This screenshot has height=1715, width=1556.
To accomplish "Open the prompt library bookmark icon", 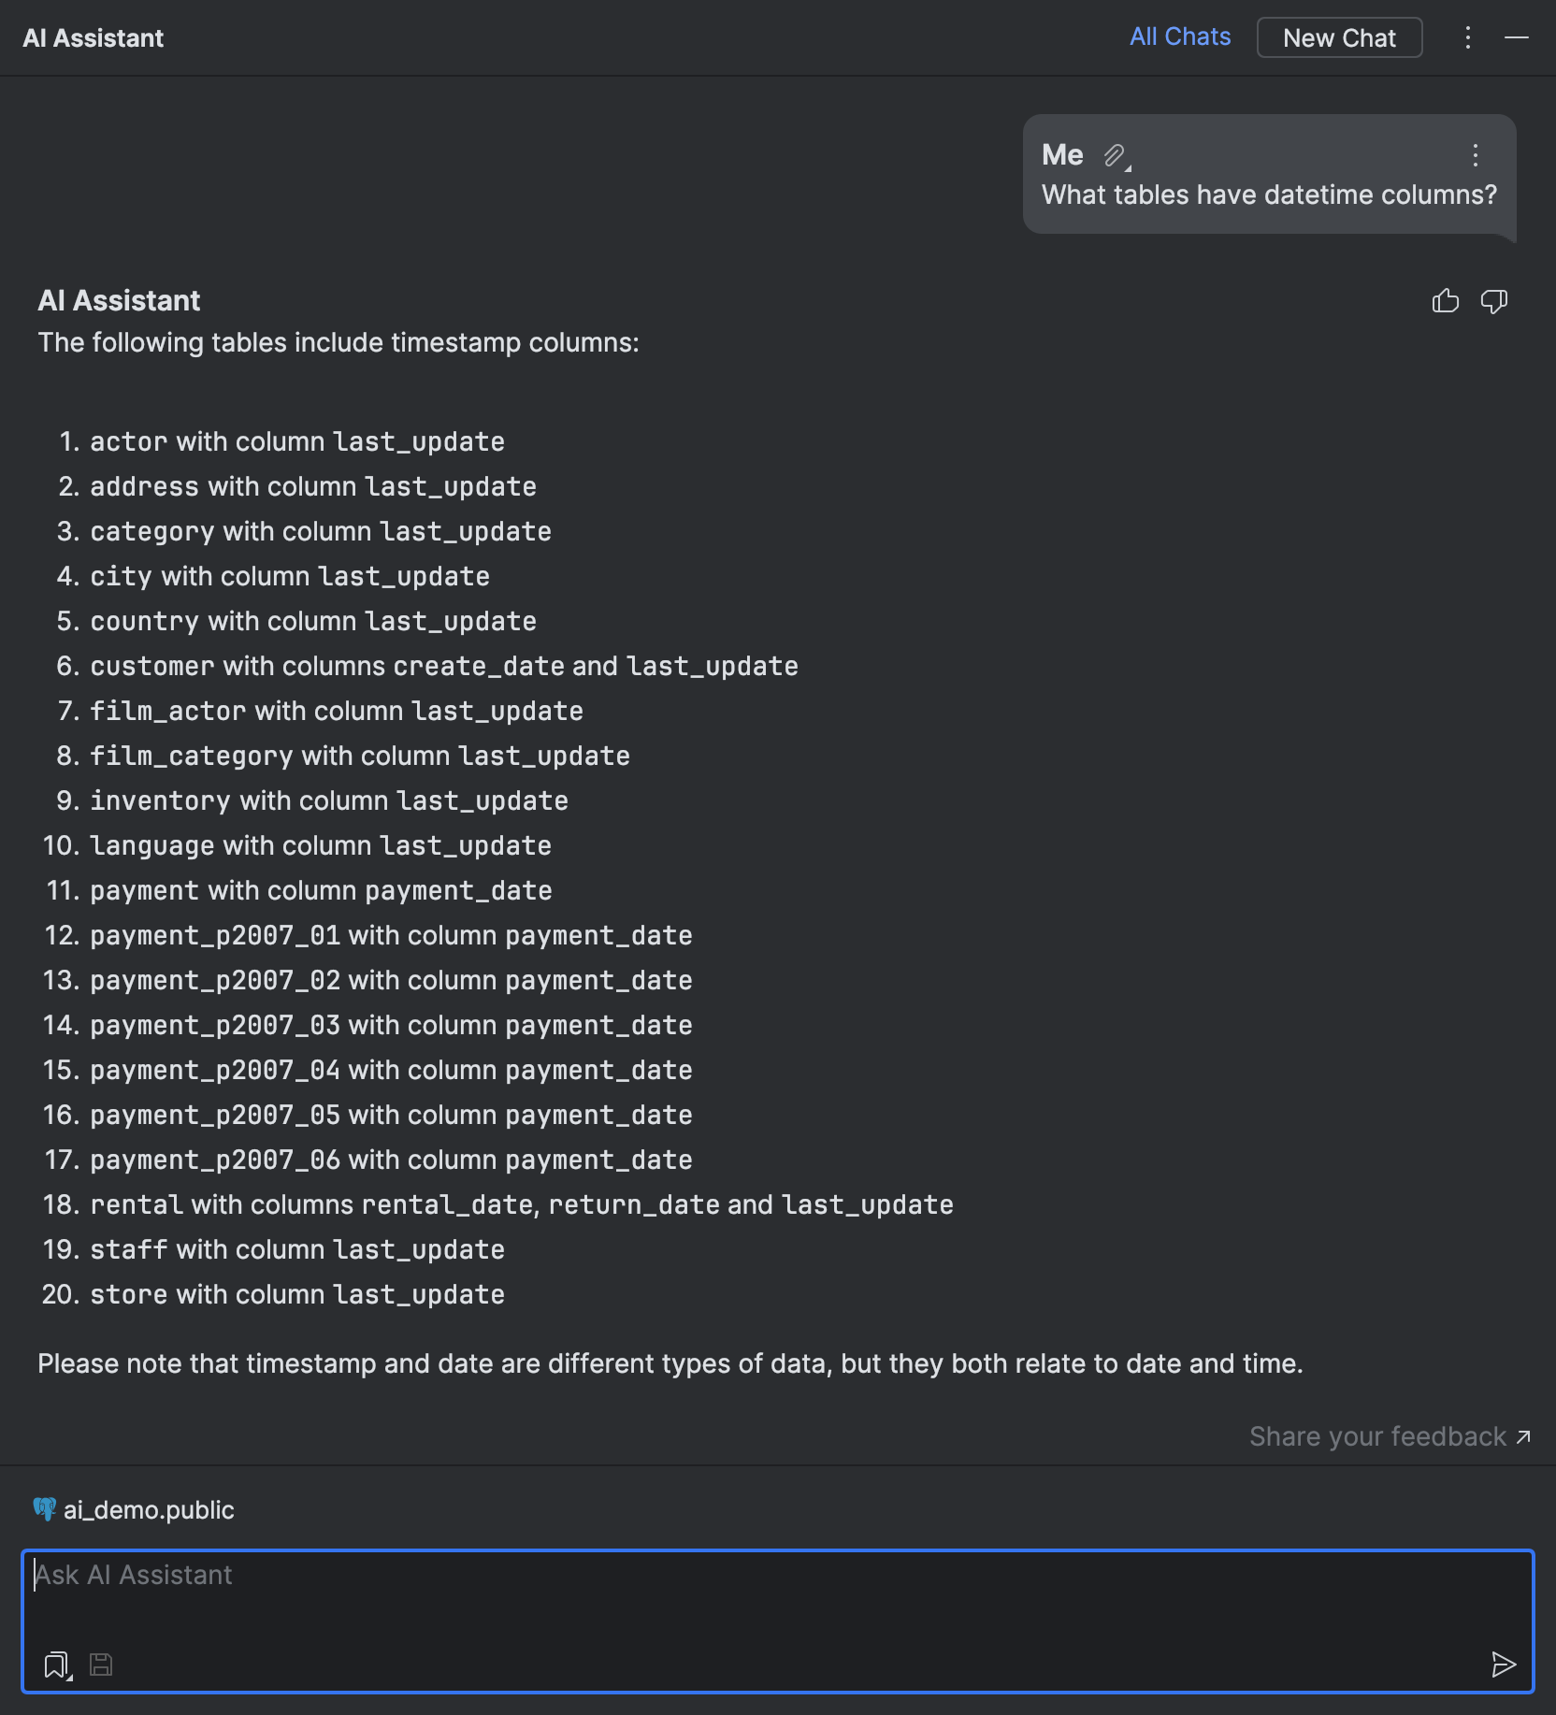I will 54,1664.
